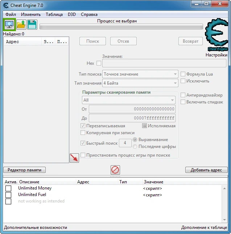Select Выравнивание radio button
The width and height of the screenshot is (231, 234).
(x=135, y=140)
